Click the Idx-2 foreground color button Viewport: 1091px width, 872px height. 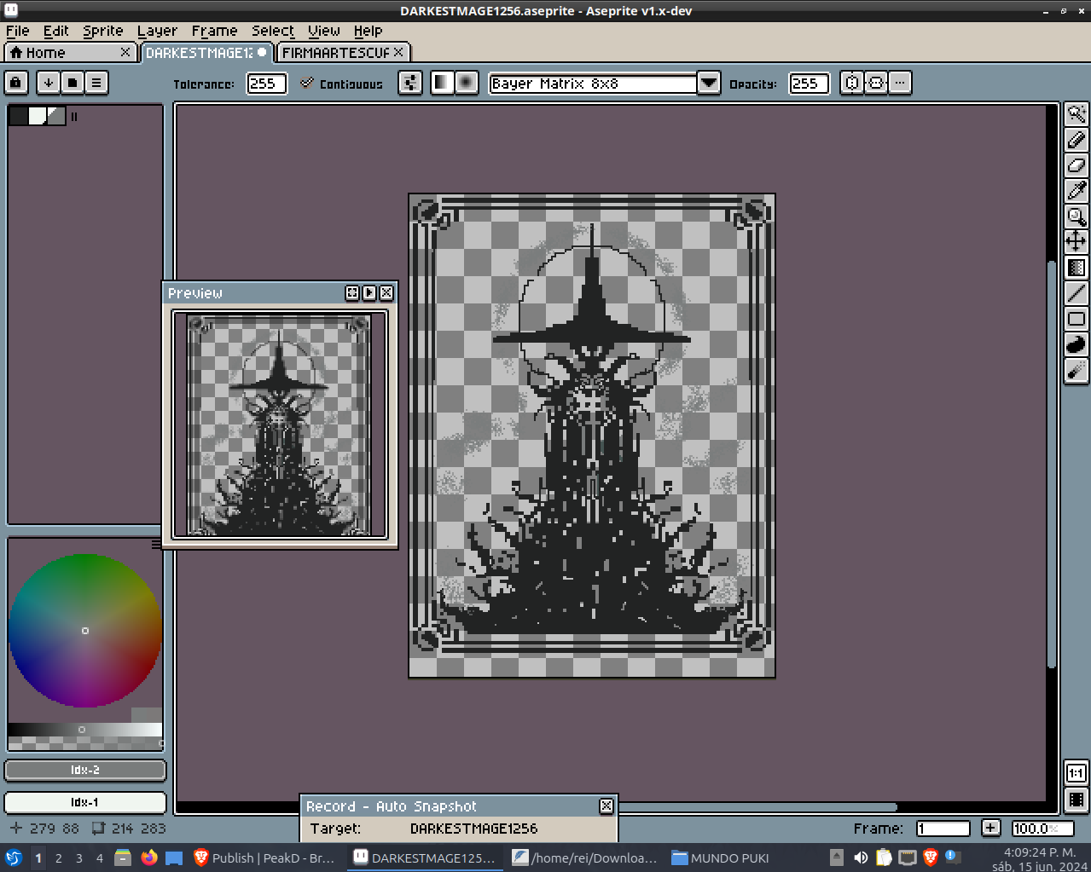[x=85, y=770]
